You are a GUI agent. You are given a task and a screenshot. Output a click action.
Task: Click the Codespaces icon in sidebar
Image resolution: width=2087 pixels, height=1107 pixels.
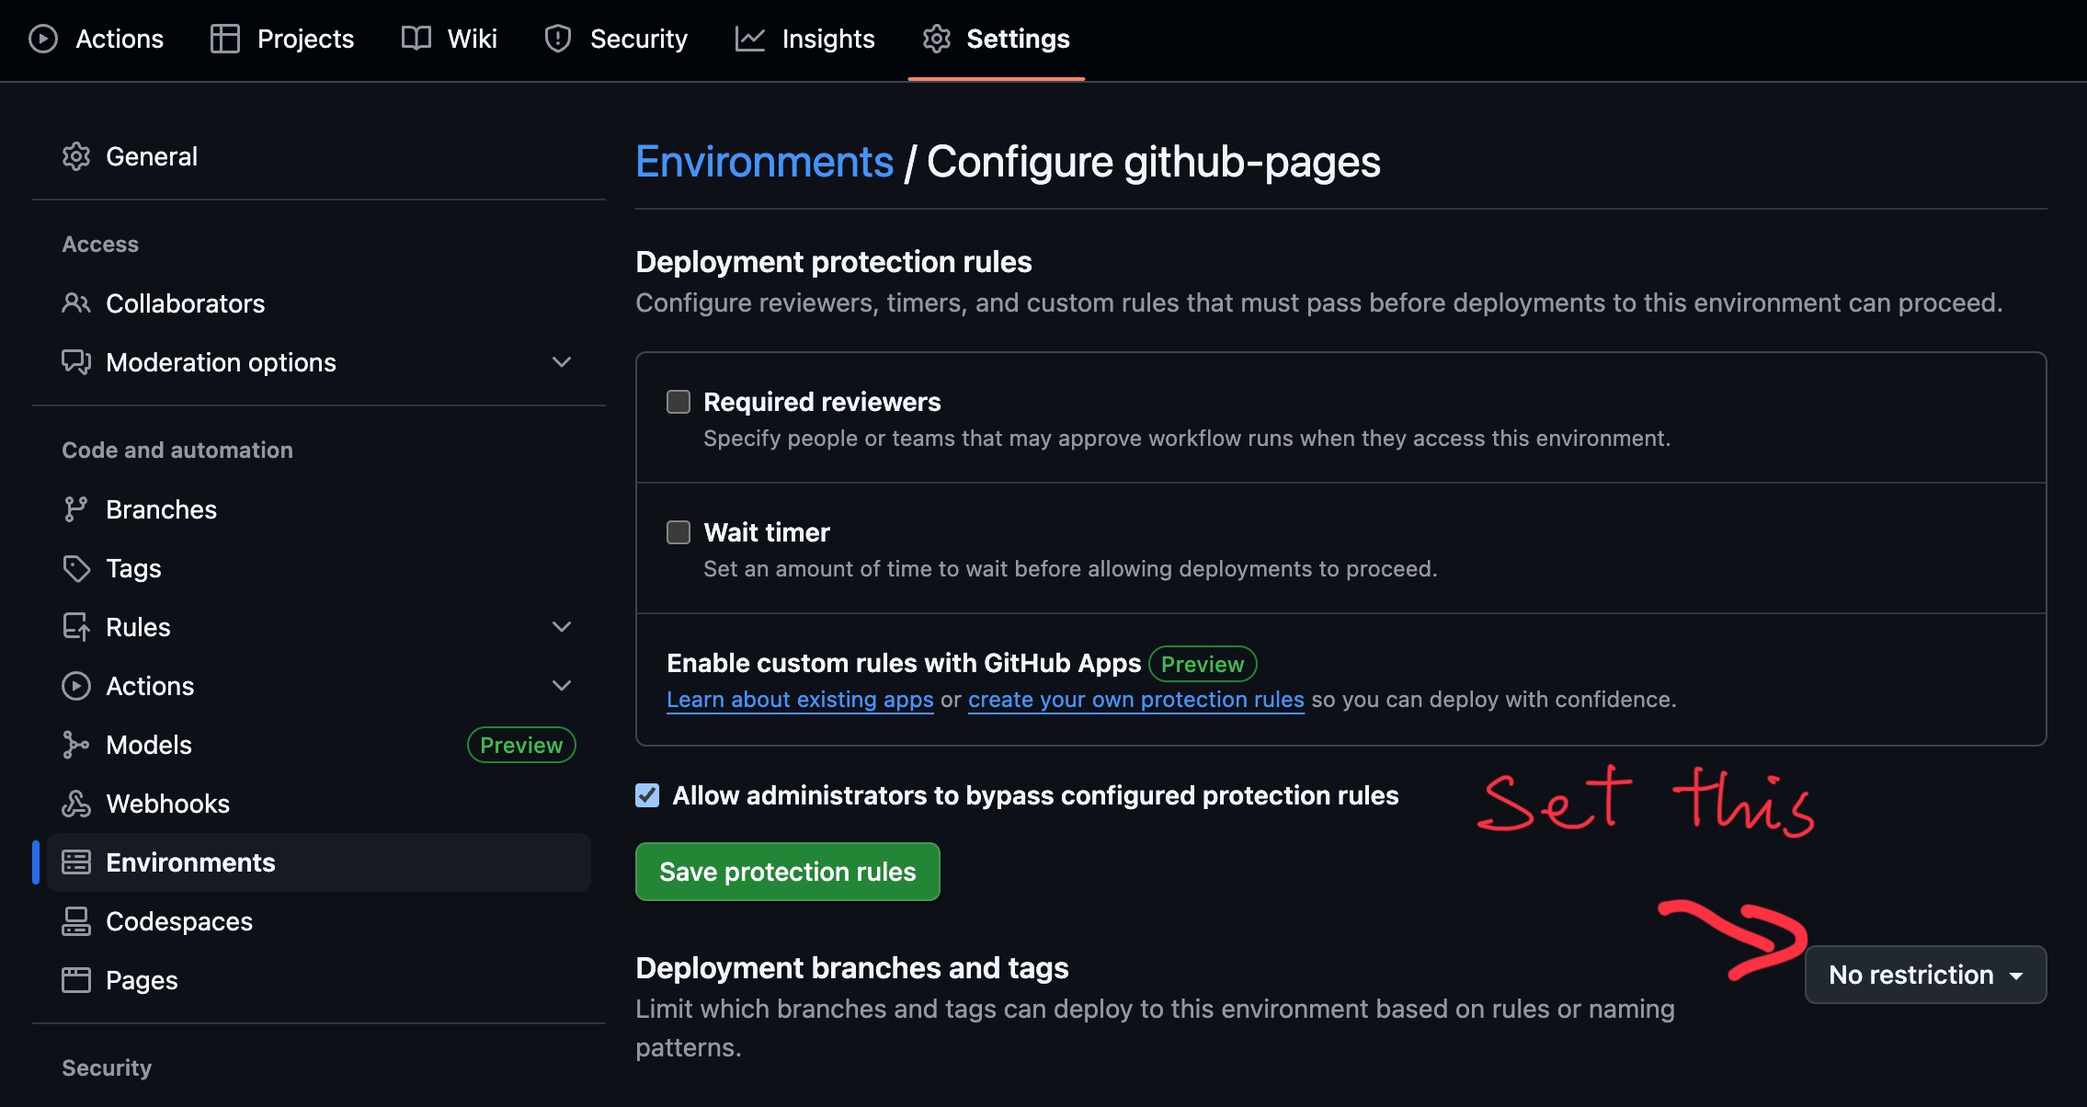click(x=75, y=921)
